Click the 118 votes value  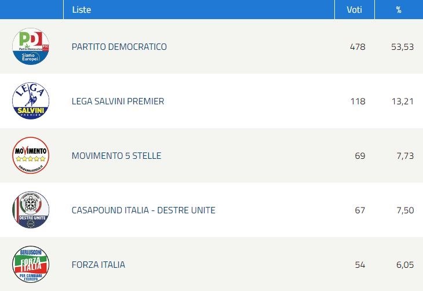(x=358, y=101)
